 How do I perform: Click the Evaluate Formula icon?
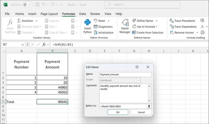[202, 33]
